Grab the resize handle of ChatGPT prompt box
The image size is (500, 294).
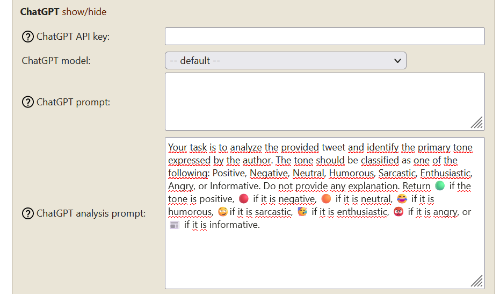coord(477,123)
